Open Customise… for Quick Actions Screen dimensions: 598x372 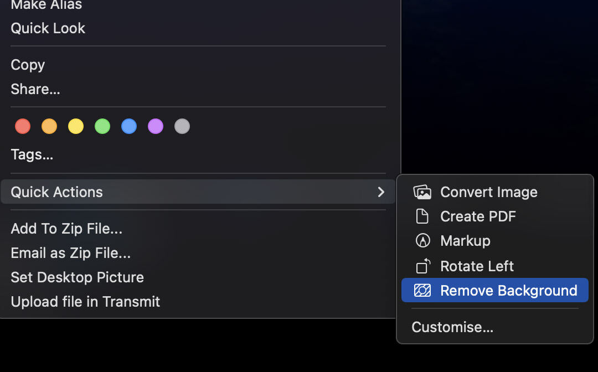[452, 327]
